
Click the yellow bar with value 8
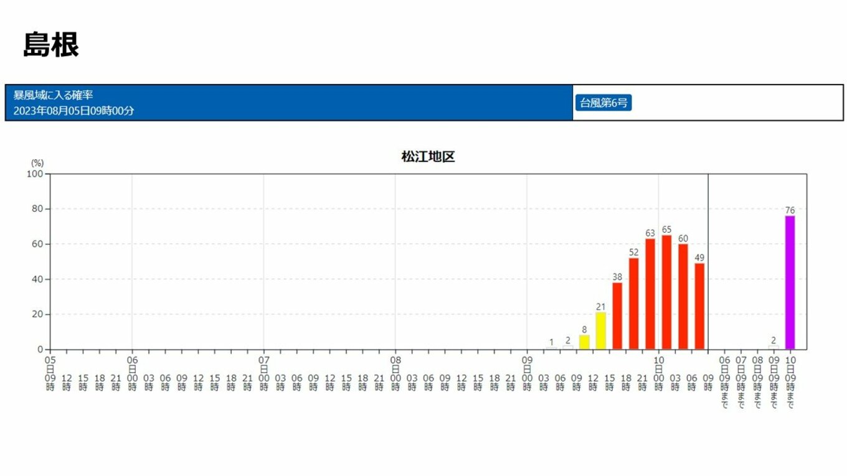584,342
